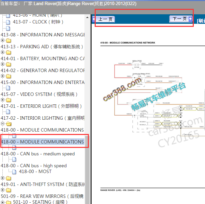The height and width of the screenshot is (204, 205).
Task: Select 501-10 - SEATING (座椅)
Action: [40, 202]
